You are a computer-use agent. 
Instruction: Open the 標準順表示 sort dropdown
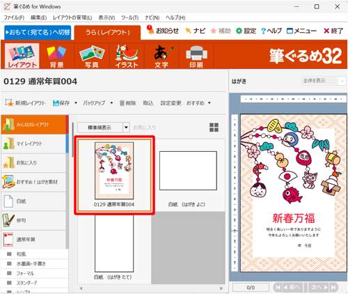pyautogui.click(x=103, y=127)
